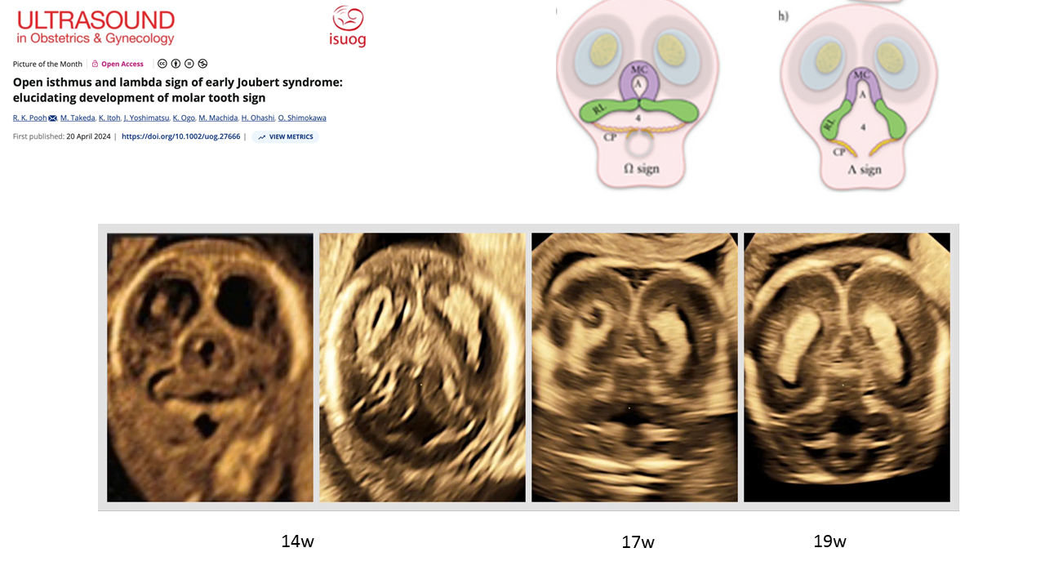Click the Ultrasound in Obstetrics & Gynecology logo
This screenshot has width=1045, height=588.
coord(96,27)
